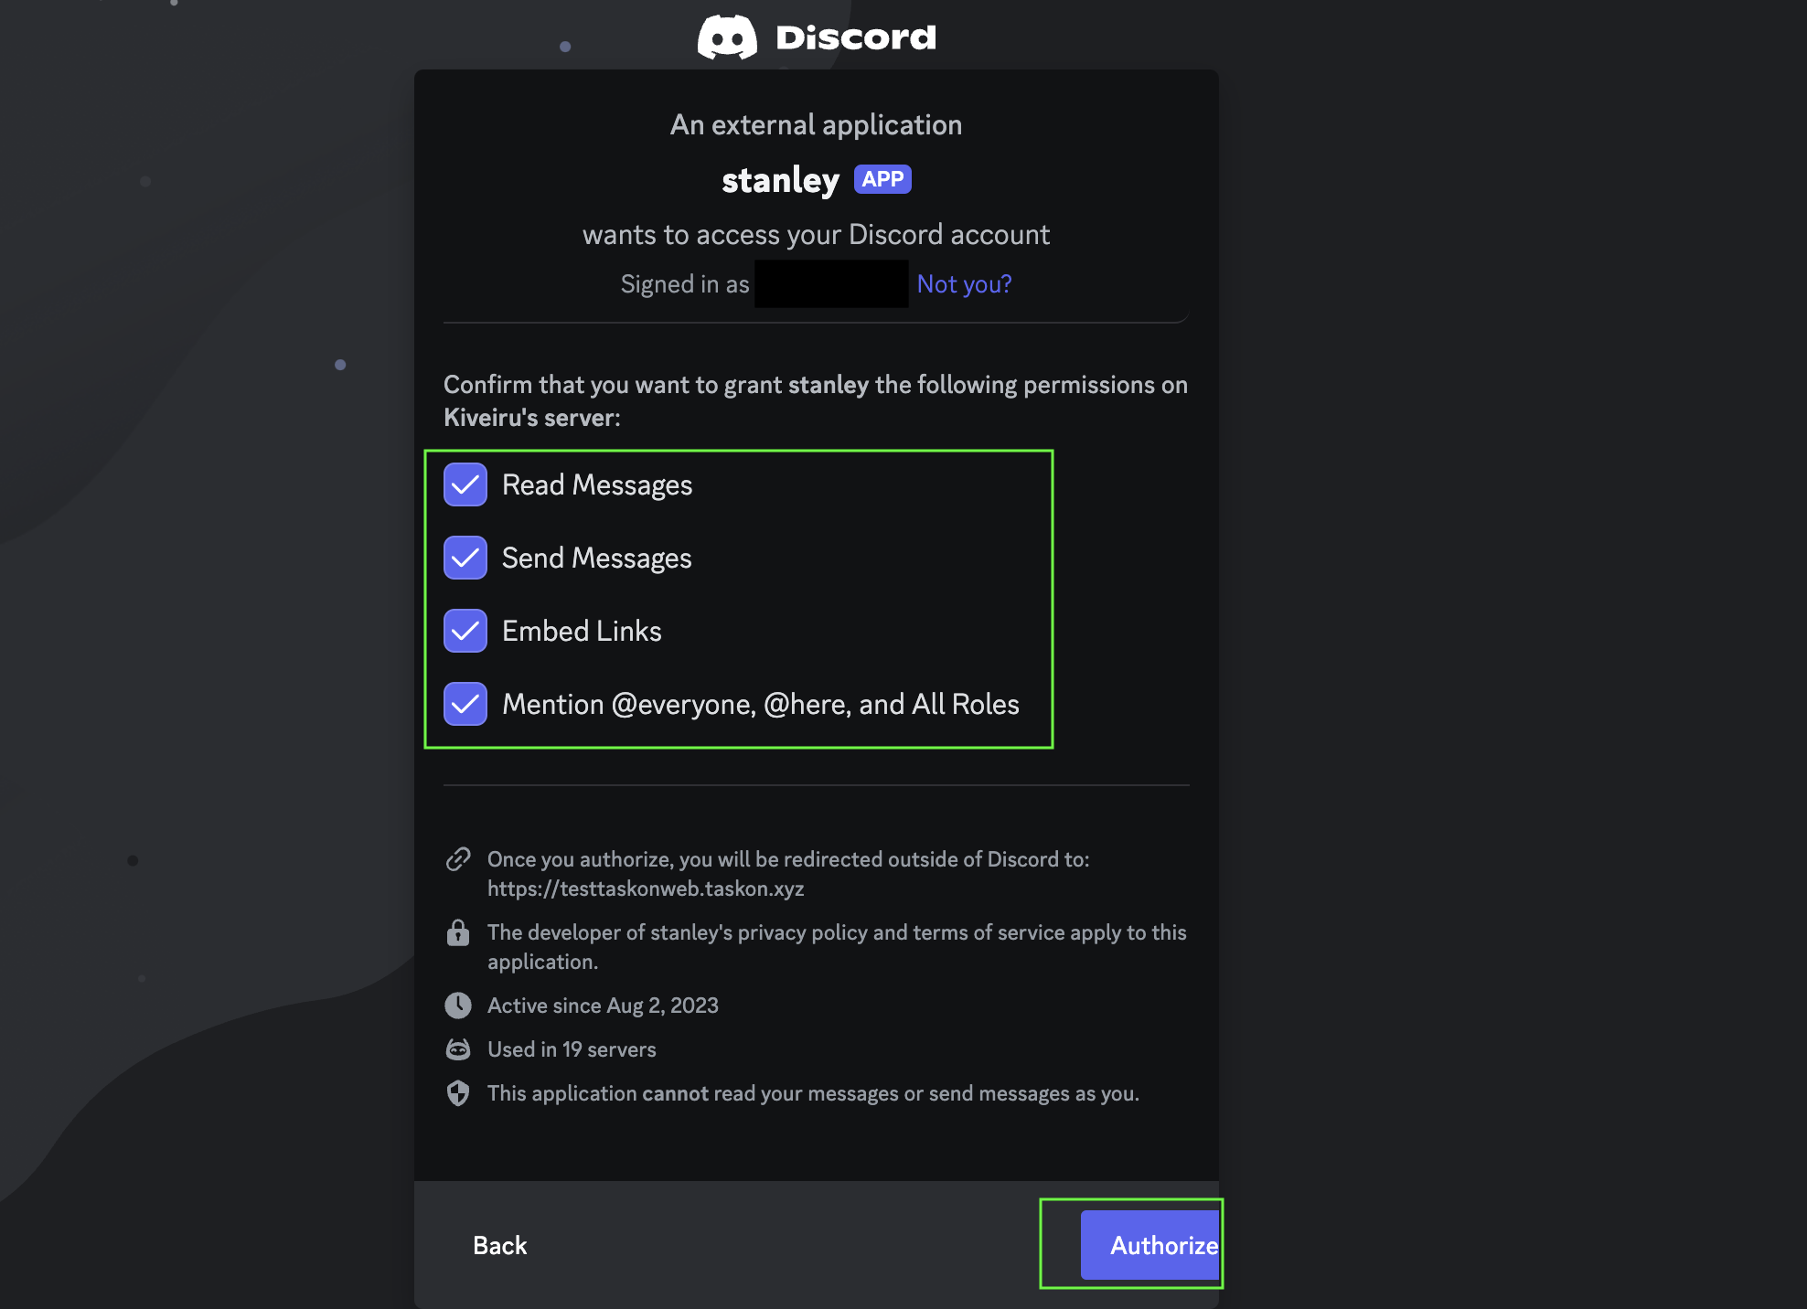Screen dimensions: 1807x1309
Task: Click the APP badge beside stanley
Action: pos(882,179)
